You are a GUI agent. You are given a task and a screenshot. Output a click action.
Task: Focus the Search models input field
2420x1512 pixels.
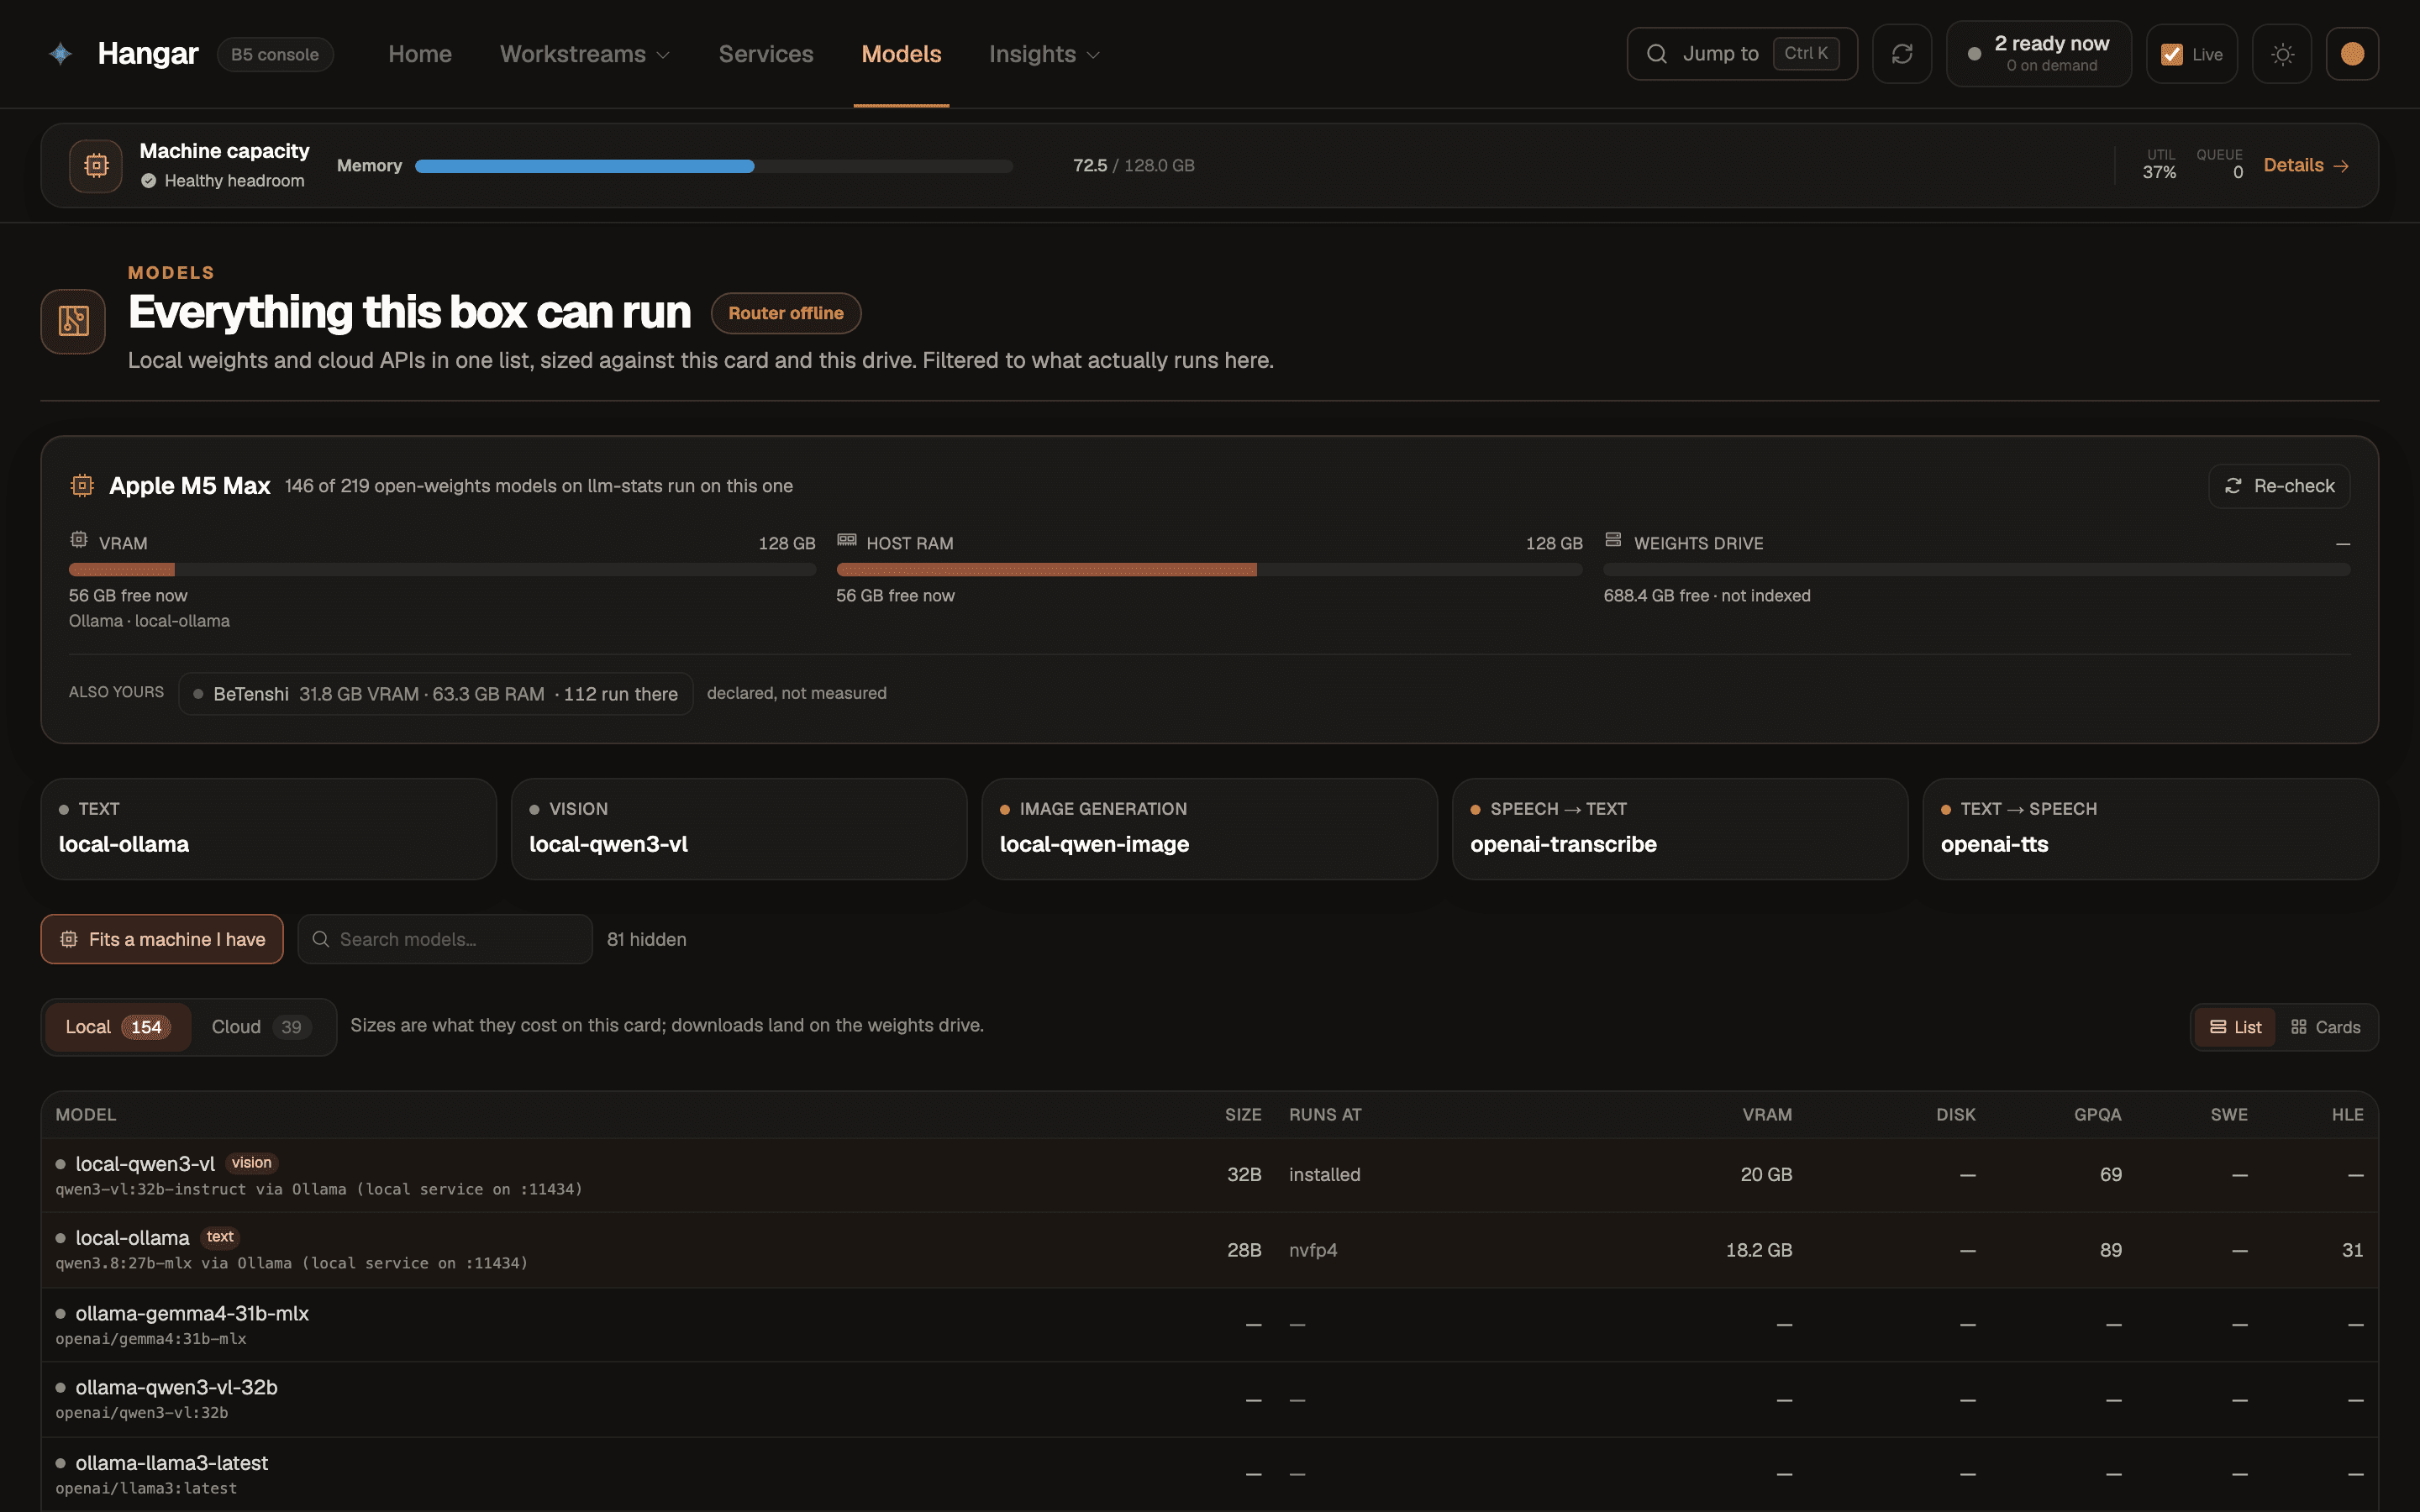coord(445,939)
